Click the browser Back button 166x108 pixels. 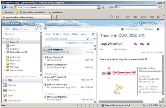(4, 7)
